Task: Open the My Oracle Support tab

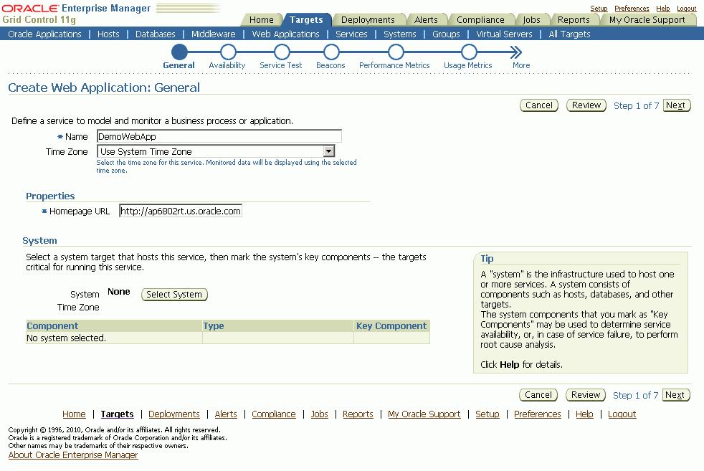Action: (x=647, y=20)
